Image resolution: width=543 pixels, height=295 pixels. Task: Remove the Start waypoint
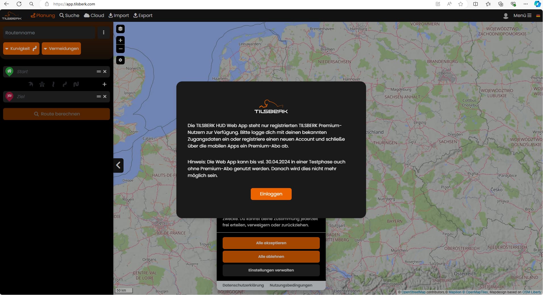[105, 71]
